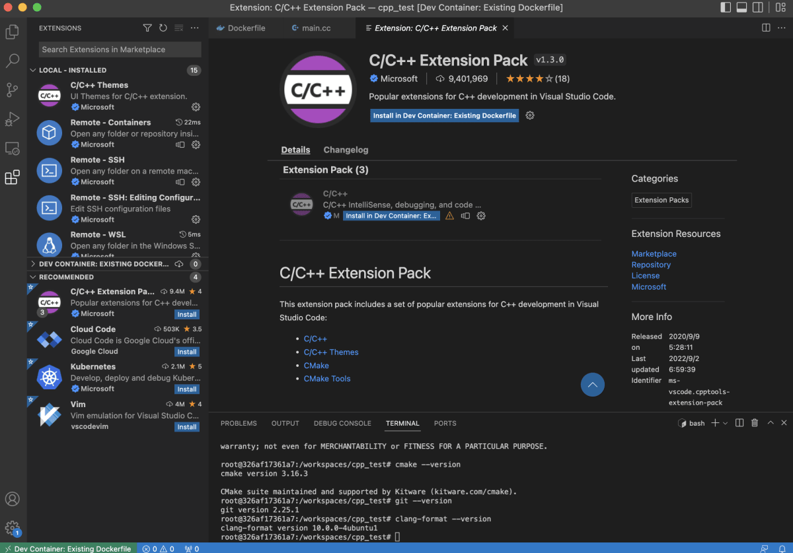Click the filter extensions funnel icon

coord(147,28)
